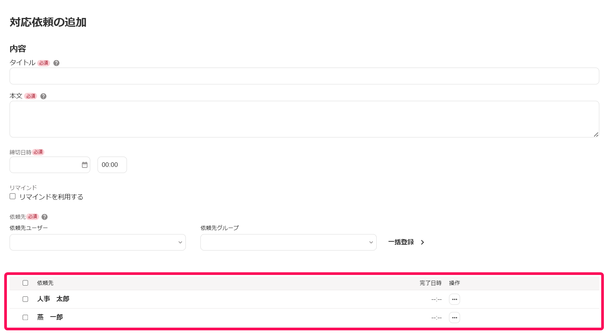Click the help icon next to 依頼先
Screen dimensions: 610x333
click(x=44, y=217)
